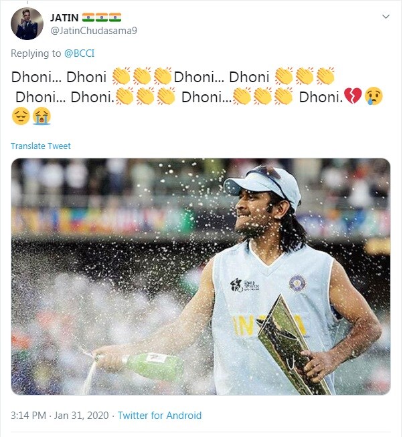Click the pensive face emoji
This screenshot has height=437, width=403.
(x=21, y=116)
